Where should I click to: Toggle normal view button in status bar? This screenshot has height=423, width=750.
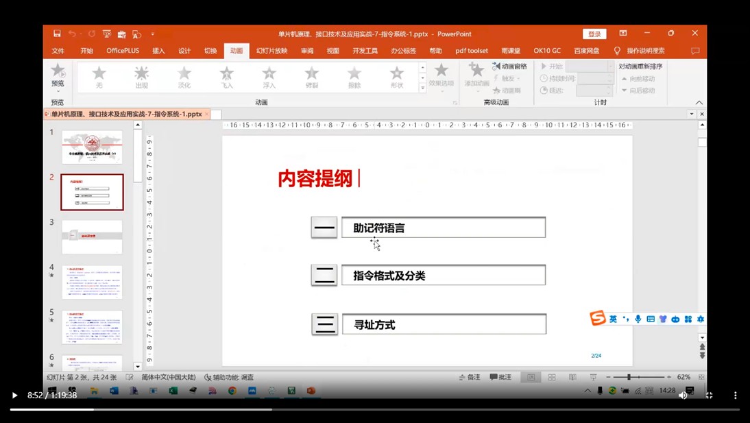531,377
